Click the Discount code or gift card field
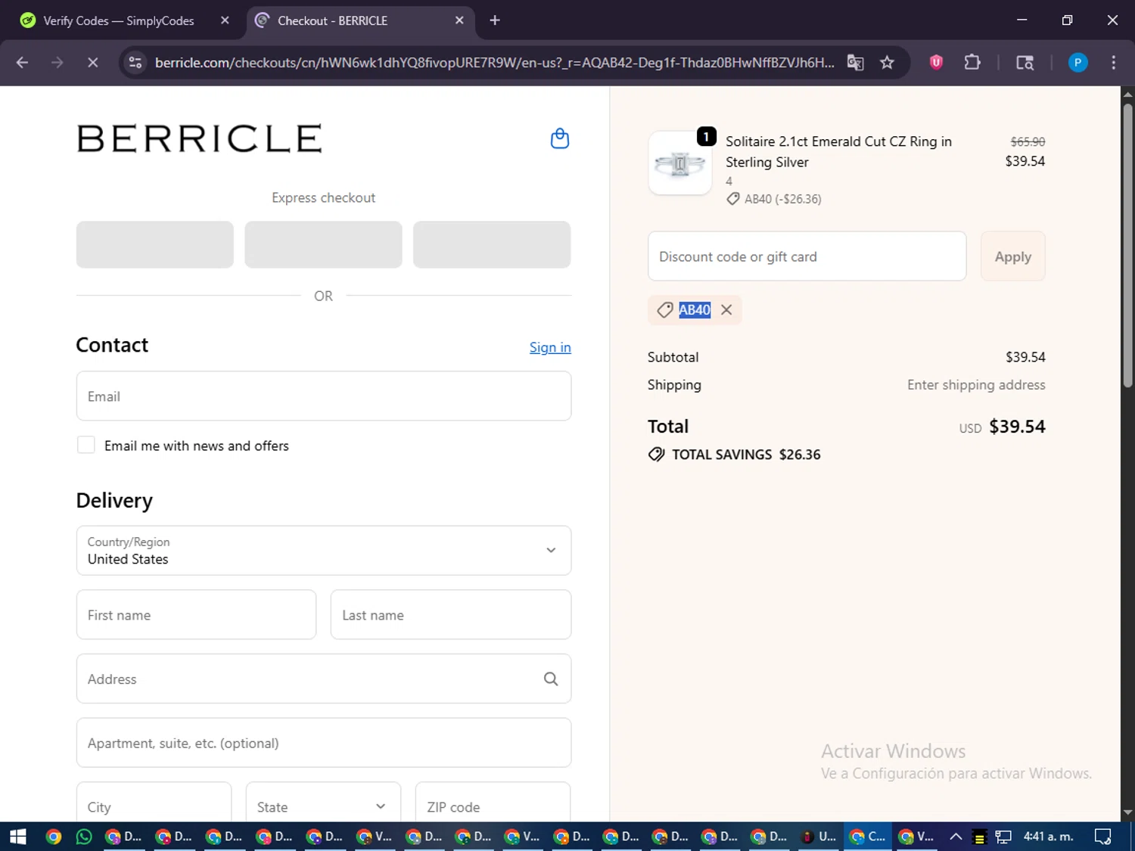 pos(807,256)
